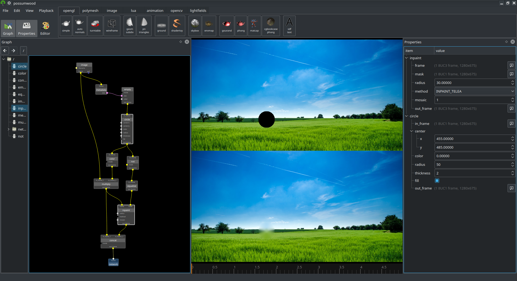517x281 pixels.
Task: Show details for inpaint frame value
Action: point(511,65)
